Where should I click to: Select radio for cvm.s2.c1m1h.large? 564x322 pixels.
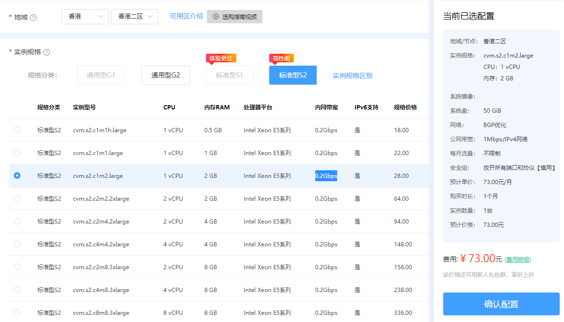(x=17, y=130)
